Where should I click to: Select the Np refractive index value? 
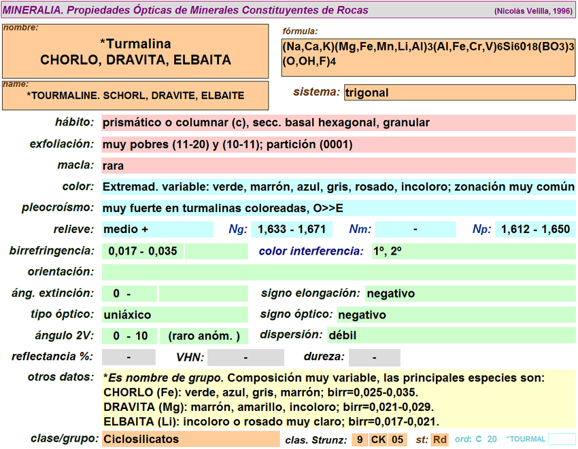click(535, 230)
